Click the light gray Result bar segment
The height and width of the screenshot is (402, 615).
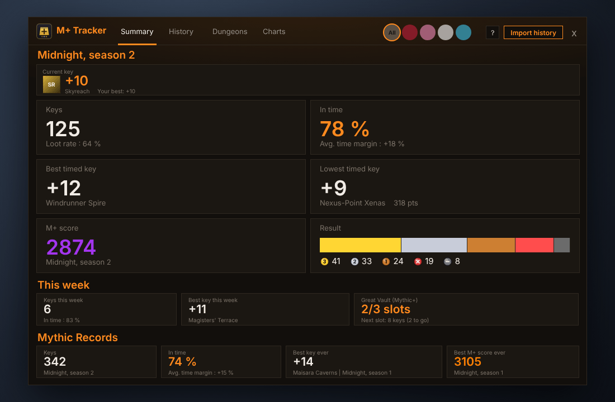coord(434,245)
